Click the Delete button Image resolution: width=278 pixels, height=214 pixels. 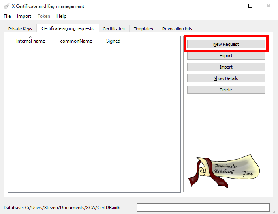click(226, 90)
